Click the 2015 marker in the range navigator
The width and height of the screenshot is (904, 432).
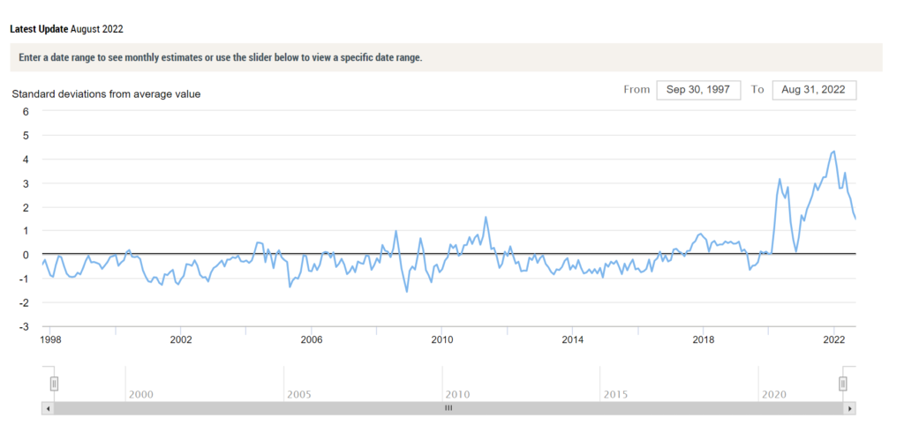(615, 395)
